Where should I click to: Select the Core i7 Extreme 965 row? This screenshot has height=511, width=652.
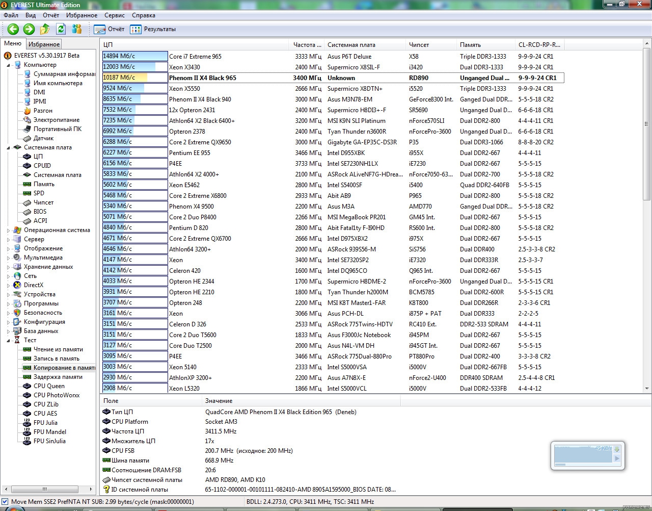(x=333, y=57)
